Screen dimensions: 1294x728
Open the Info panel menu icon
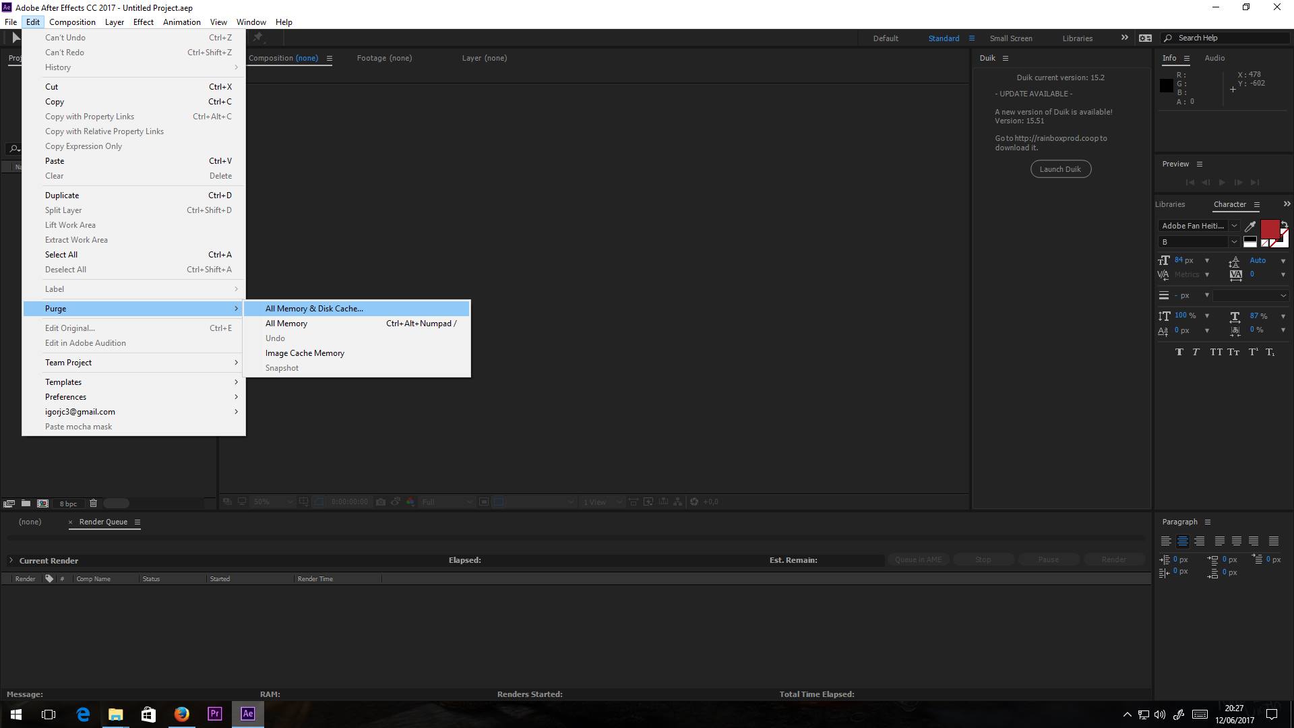[1187, 58]
